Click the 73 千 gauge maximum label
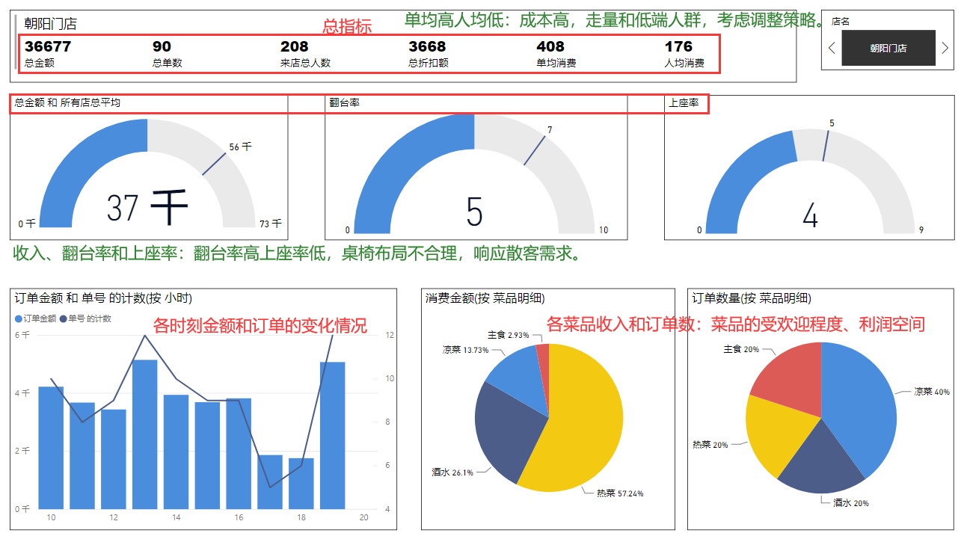964x539 pixels. click(x=271, y=224)
